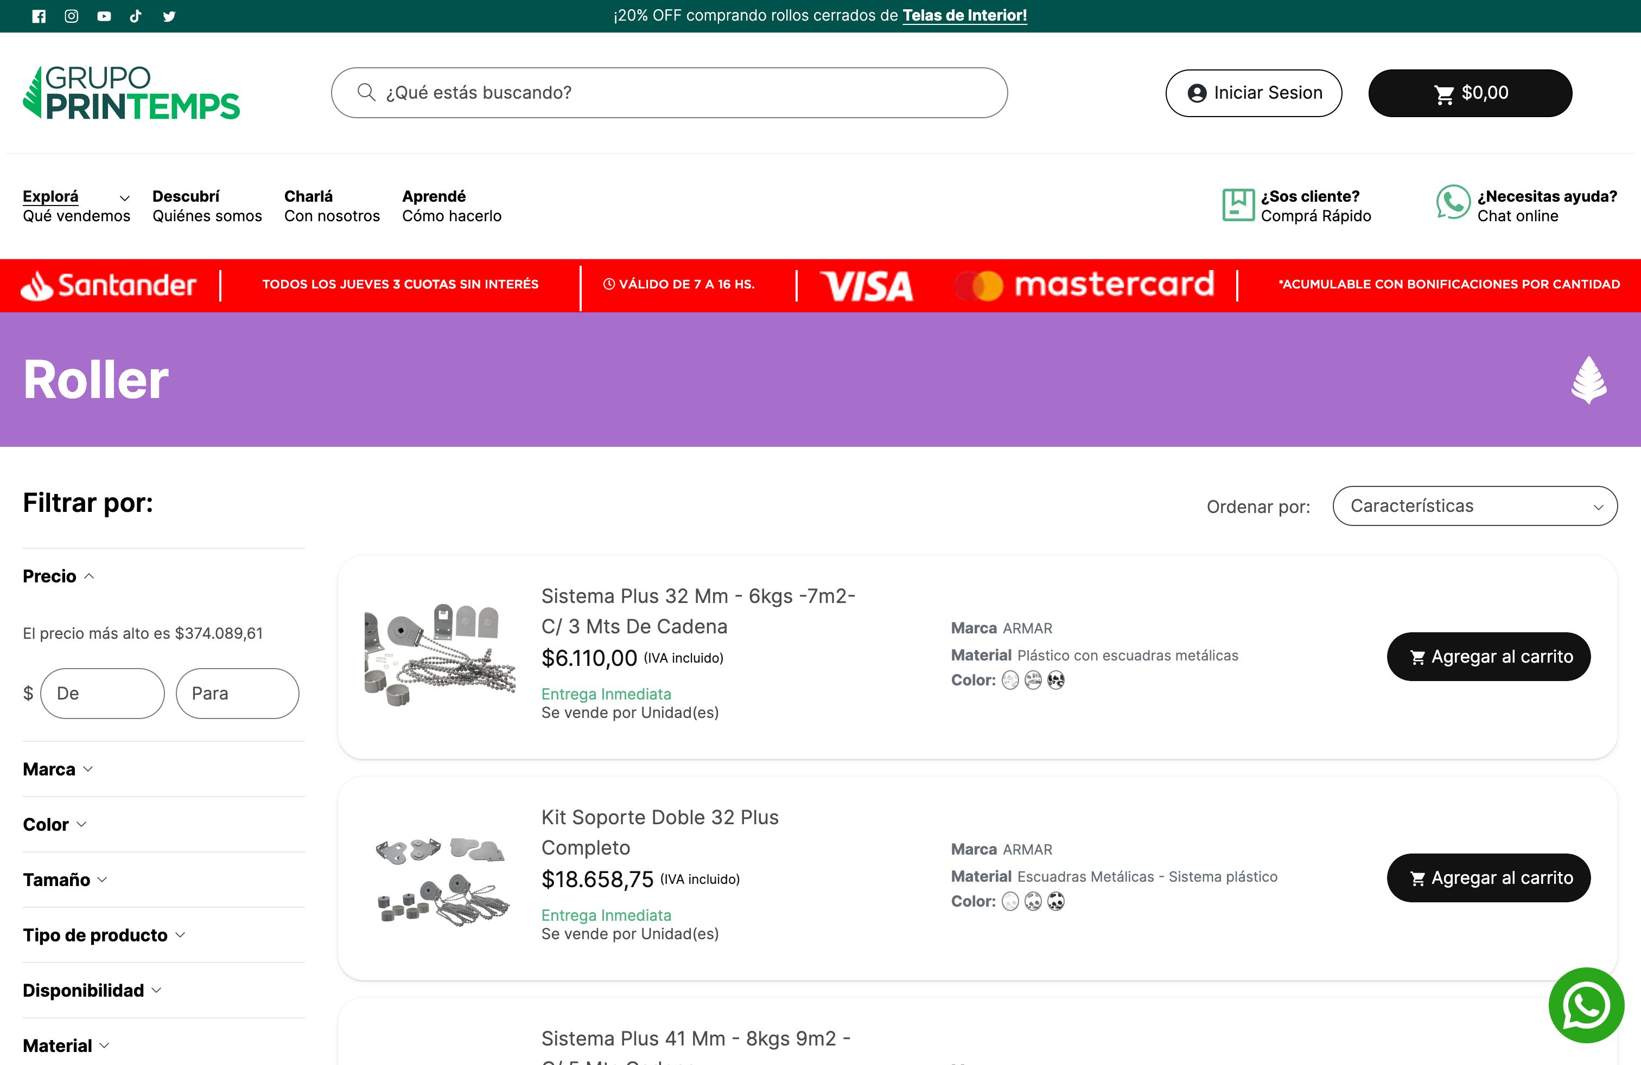The width and height of the screenshot is (1641, 1065).
Task: Open the Twitter social icon
Action: [169, 16]
